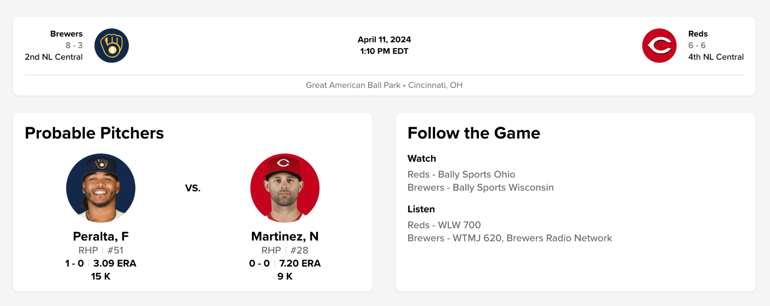Select the Brewers team name

click(x=66, y=34)
